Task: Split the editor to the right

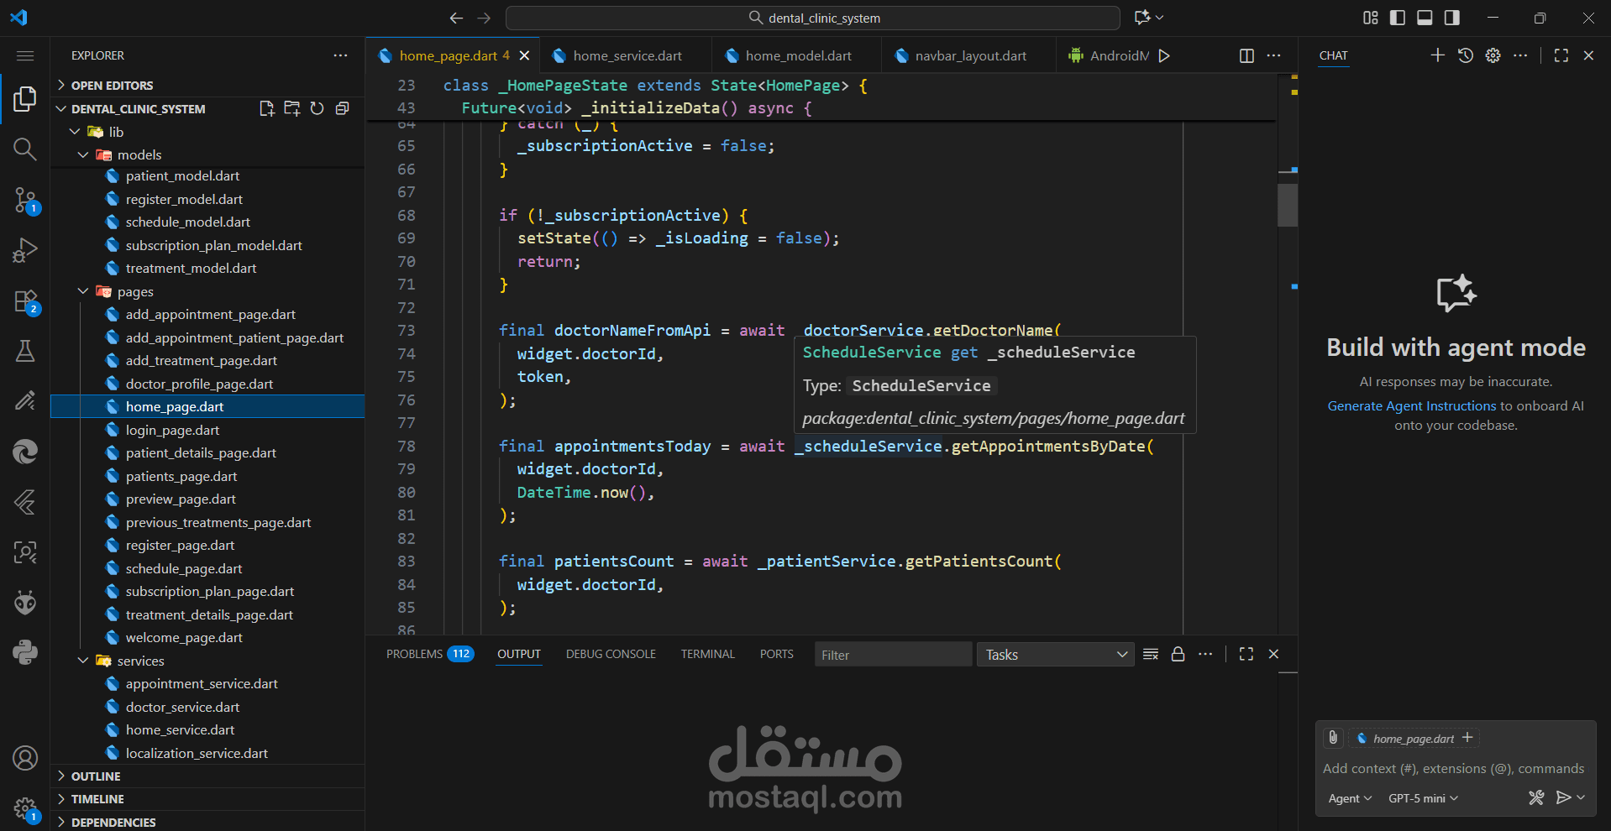Action: click(x=1246, y=55)
